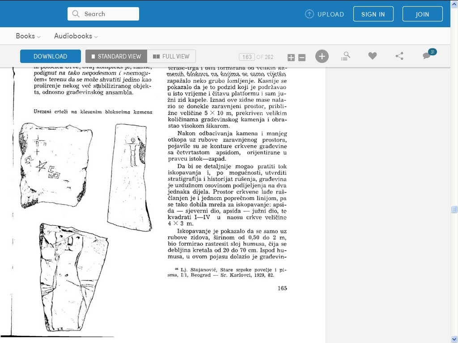Screen dimensions: 458x343
Task: Click the vertical scrollbar thumb
Action: (x=454, y=209)
